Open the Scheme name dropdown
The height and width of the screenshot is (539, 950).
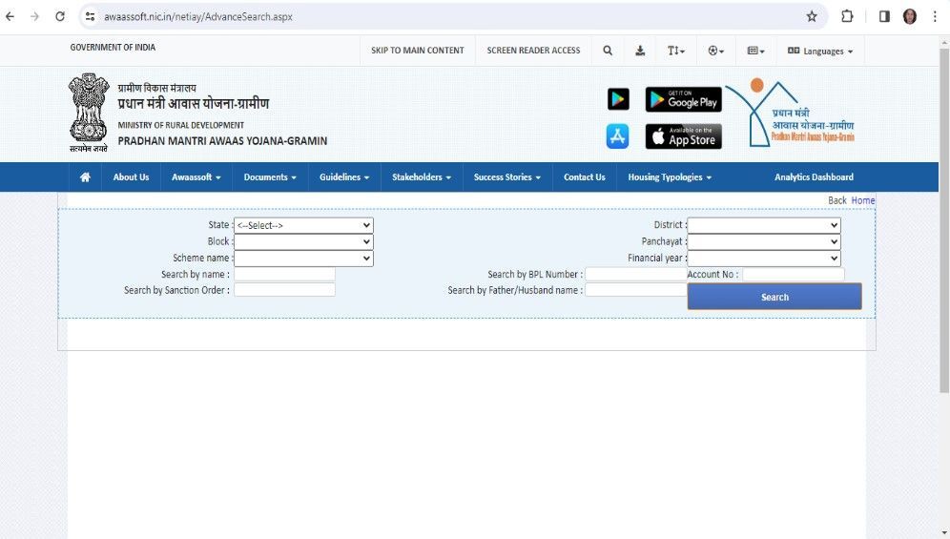click(303, 259)
